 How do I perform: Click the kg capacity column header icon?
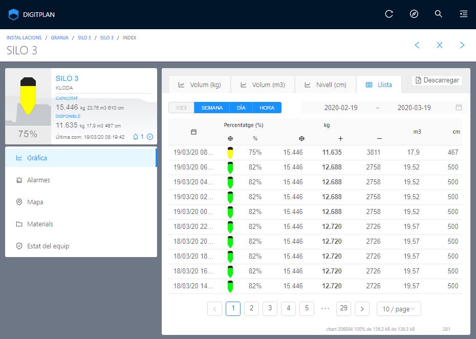tap(301, 138)
